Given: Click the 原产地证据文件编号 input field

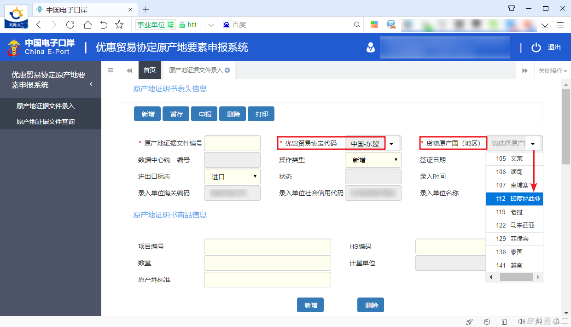Looking at the screenshot, I should 232,143.
